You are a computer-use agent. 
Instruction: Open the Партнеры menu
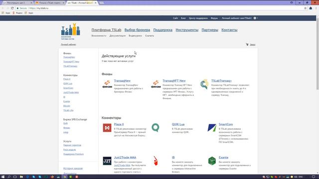coord(210,30)
